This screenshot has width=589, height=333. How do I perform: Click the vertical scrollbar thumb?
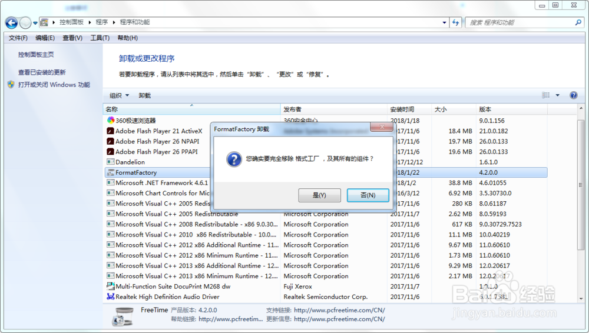[x=581, y=185]
